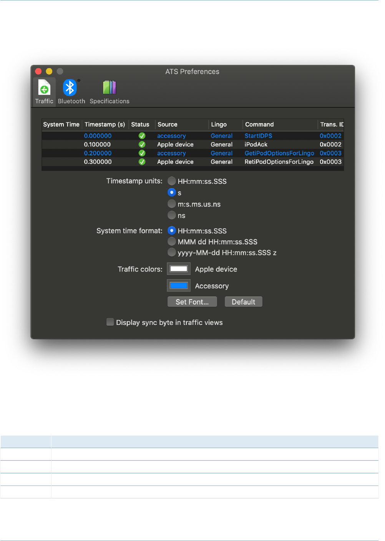Click the status check in the RetiPodOptionsForLingo row

142,162
